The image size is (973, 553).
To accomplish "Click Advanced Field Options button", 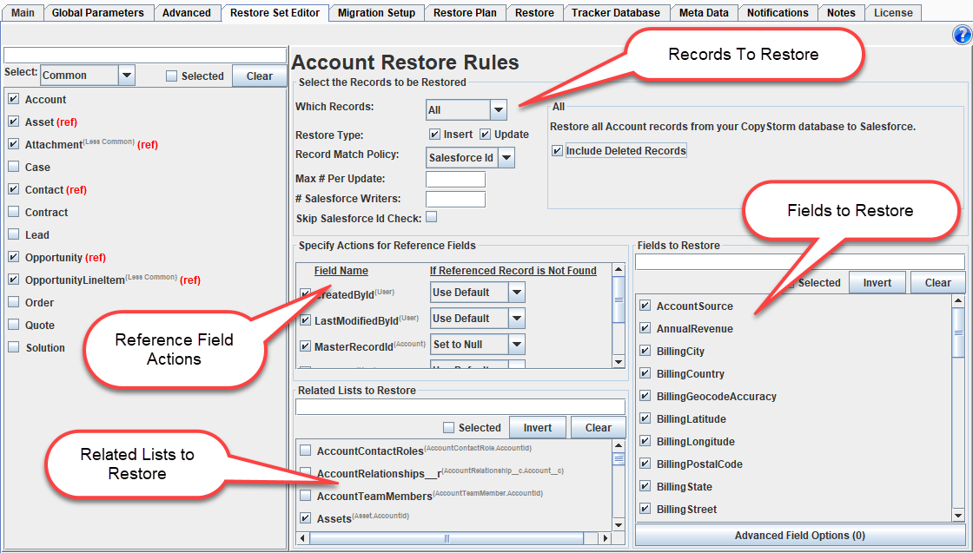I will point(799,536).
